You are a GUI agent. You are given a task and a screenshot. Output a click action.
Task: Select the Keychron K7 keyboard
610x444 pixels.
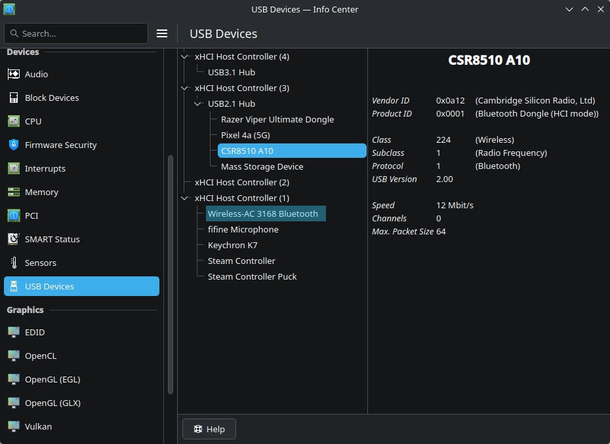click(x=233, y=245)
